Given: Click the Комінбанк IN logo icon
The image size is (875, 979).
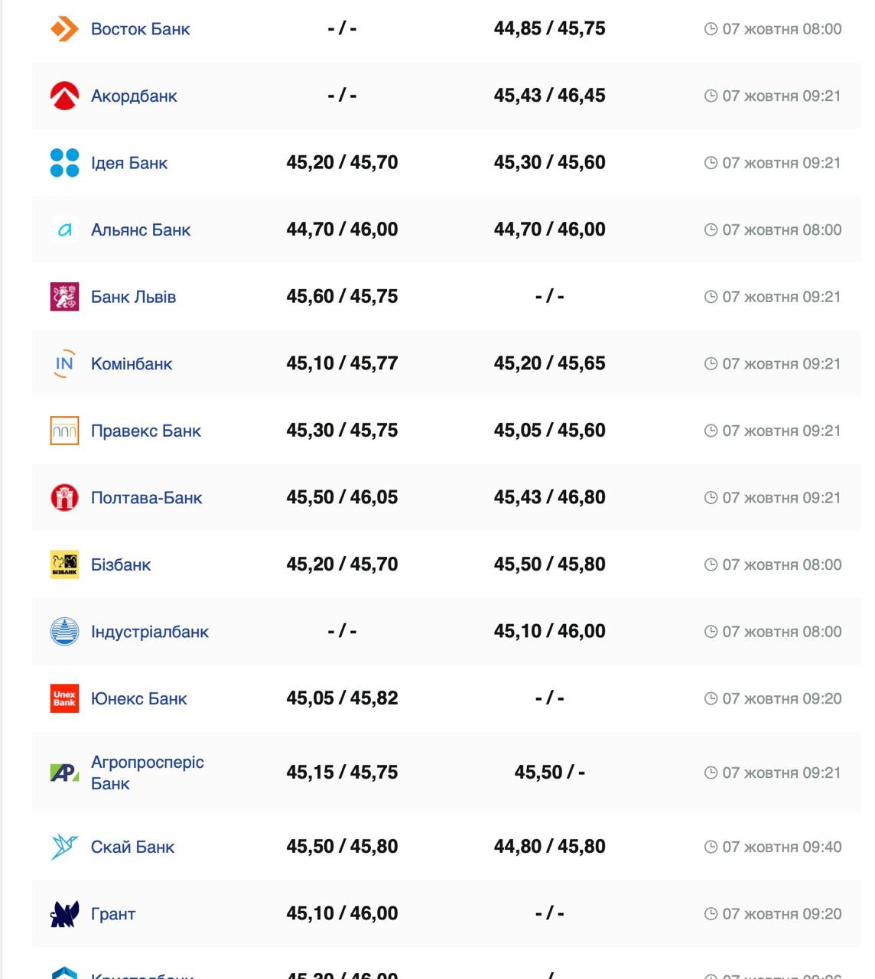Looking at the screenshot, I should (64, 364).
